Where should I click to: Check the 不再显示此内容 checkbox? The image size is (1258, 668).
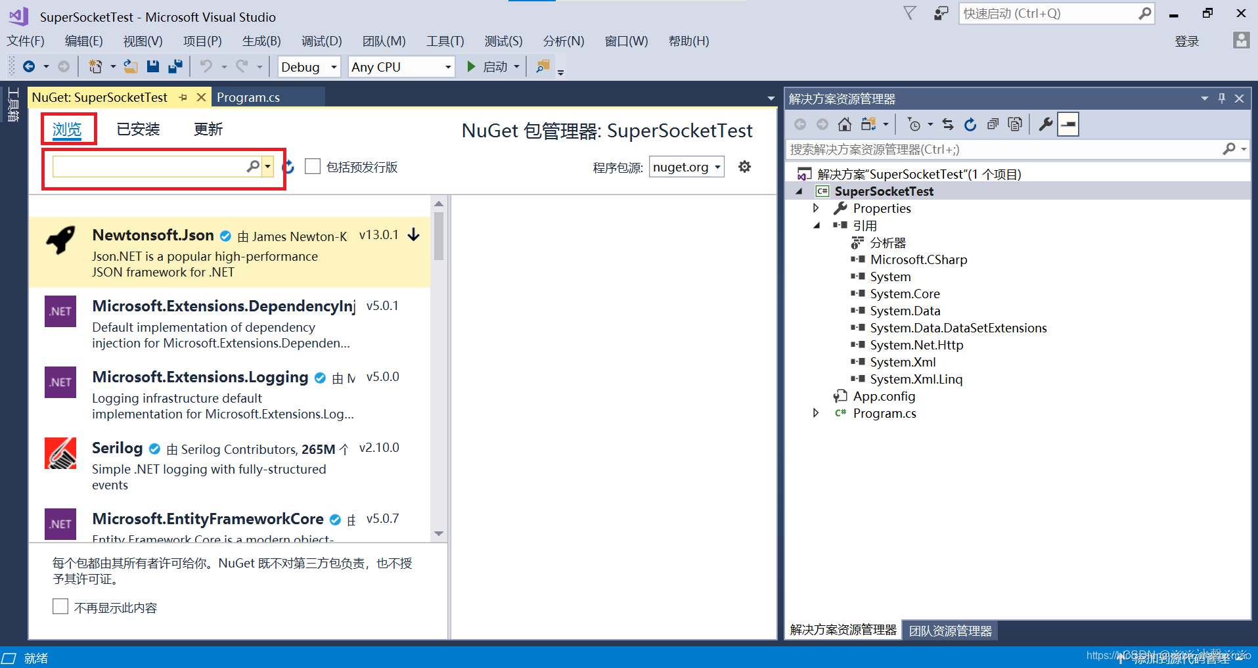(60, 606)
